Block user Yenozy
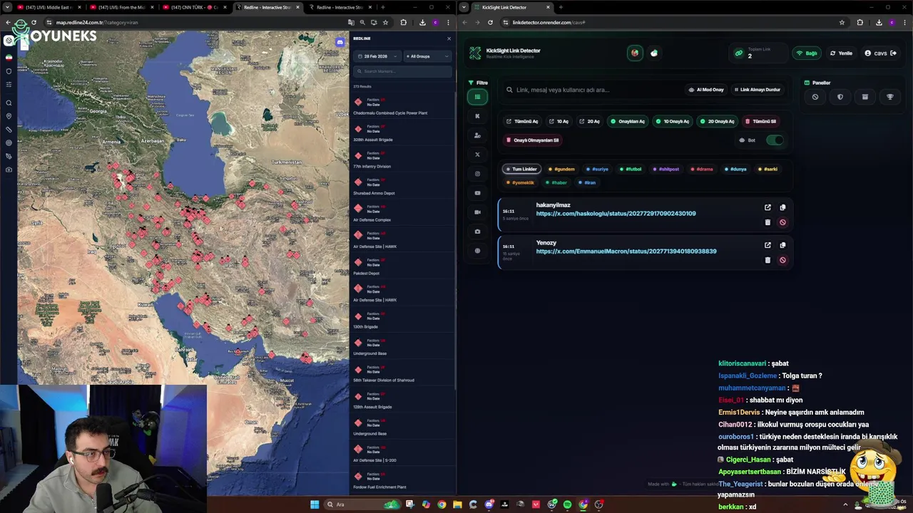This screenshot has height=513, width=913. tap(782, 260)
